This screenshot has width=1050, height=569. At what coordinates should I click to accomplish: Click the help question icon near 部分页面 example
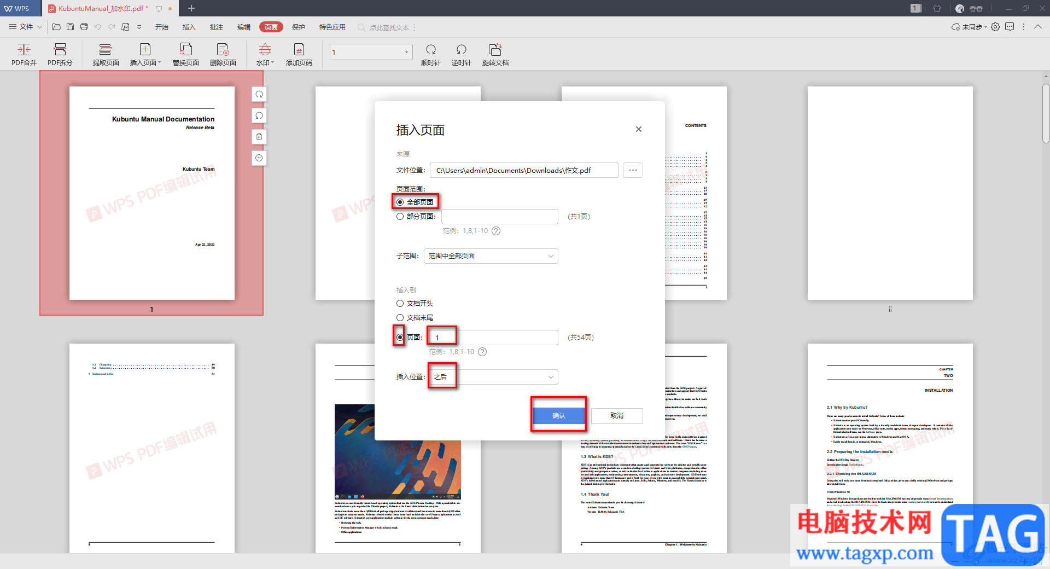coord(496,231)
